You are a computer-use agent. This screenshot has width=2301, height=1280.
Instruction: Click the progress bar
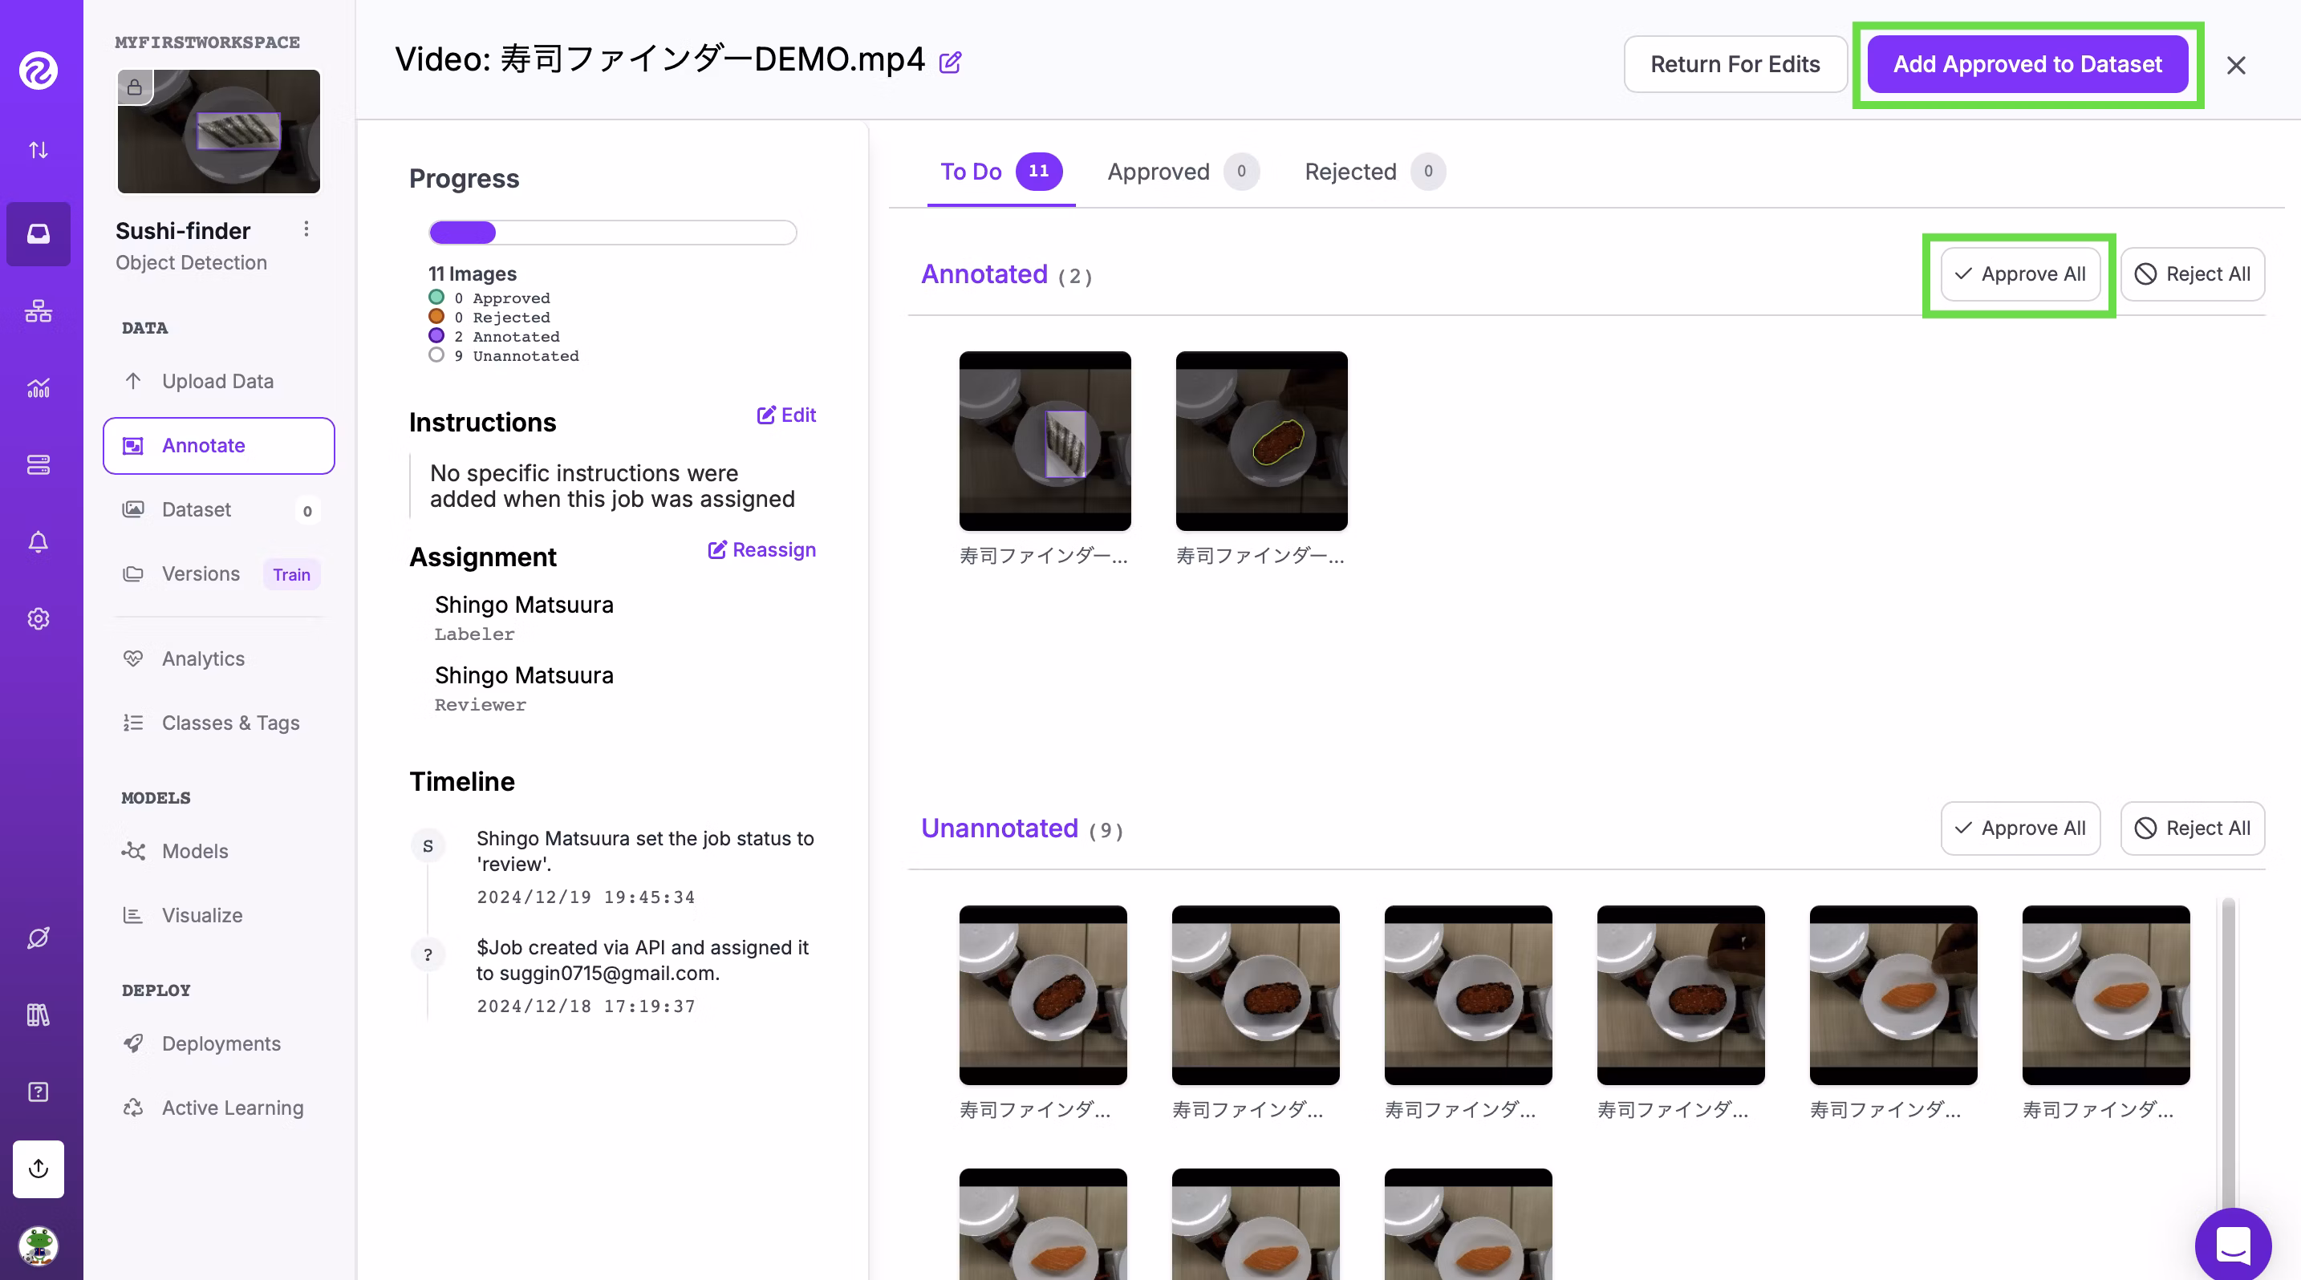pos(613,233)
